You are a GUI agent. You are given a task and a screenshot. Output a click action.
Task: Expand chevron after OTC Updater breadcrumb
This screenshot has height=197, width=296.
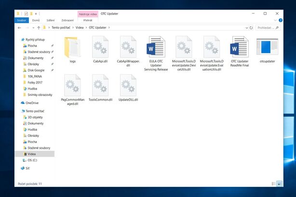coord(109,27)
